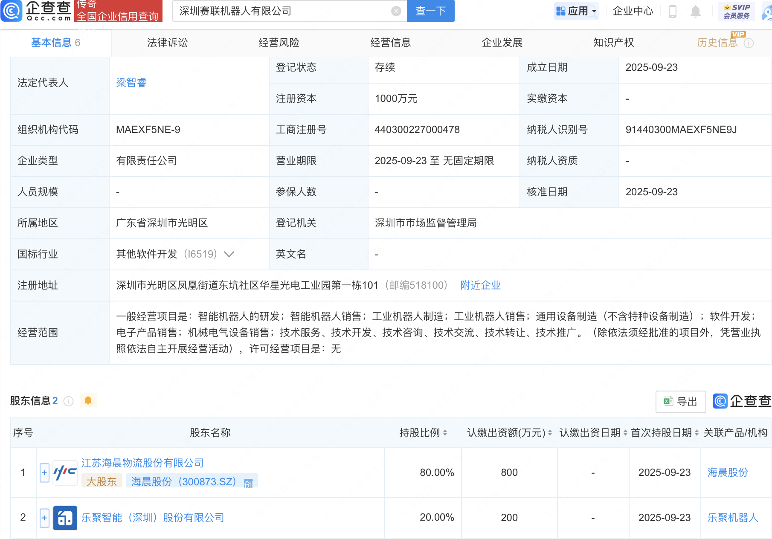This screenshot has width=772, height=539.
Task: Click the 江苏海晨物流 company logo
Action: click(x=65, y=472)
